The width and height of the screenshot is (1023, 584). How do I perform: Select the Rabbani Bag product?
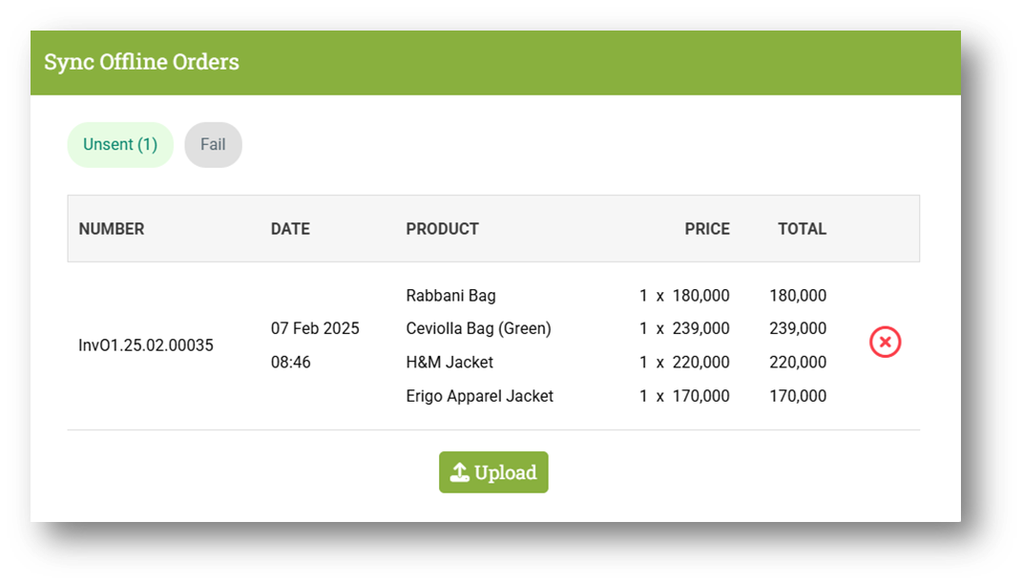point(450,296)
